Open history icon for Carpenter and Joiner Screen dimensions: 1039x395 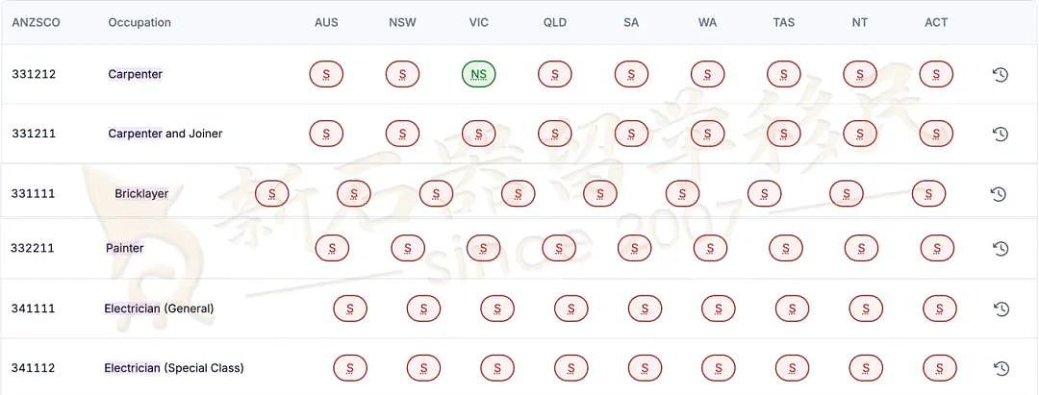pyautogui.click(x=1000, y=134)
